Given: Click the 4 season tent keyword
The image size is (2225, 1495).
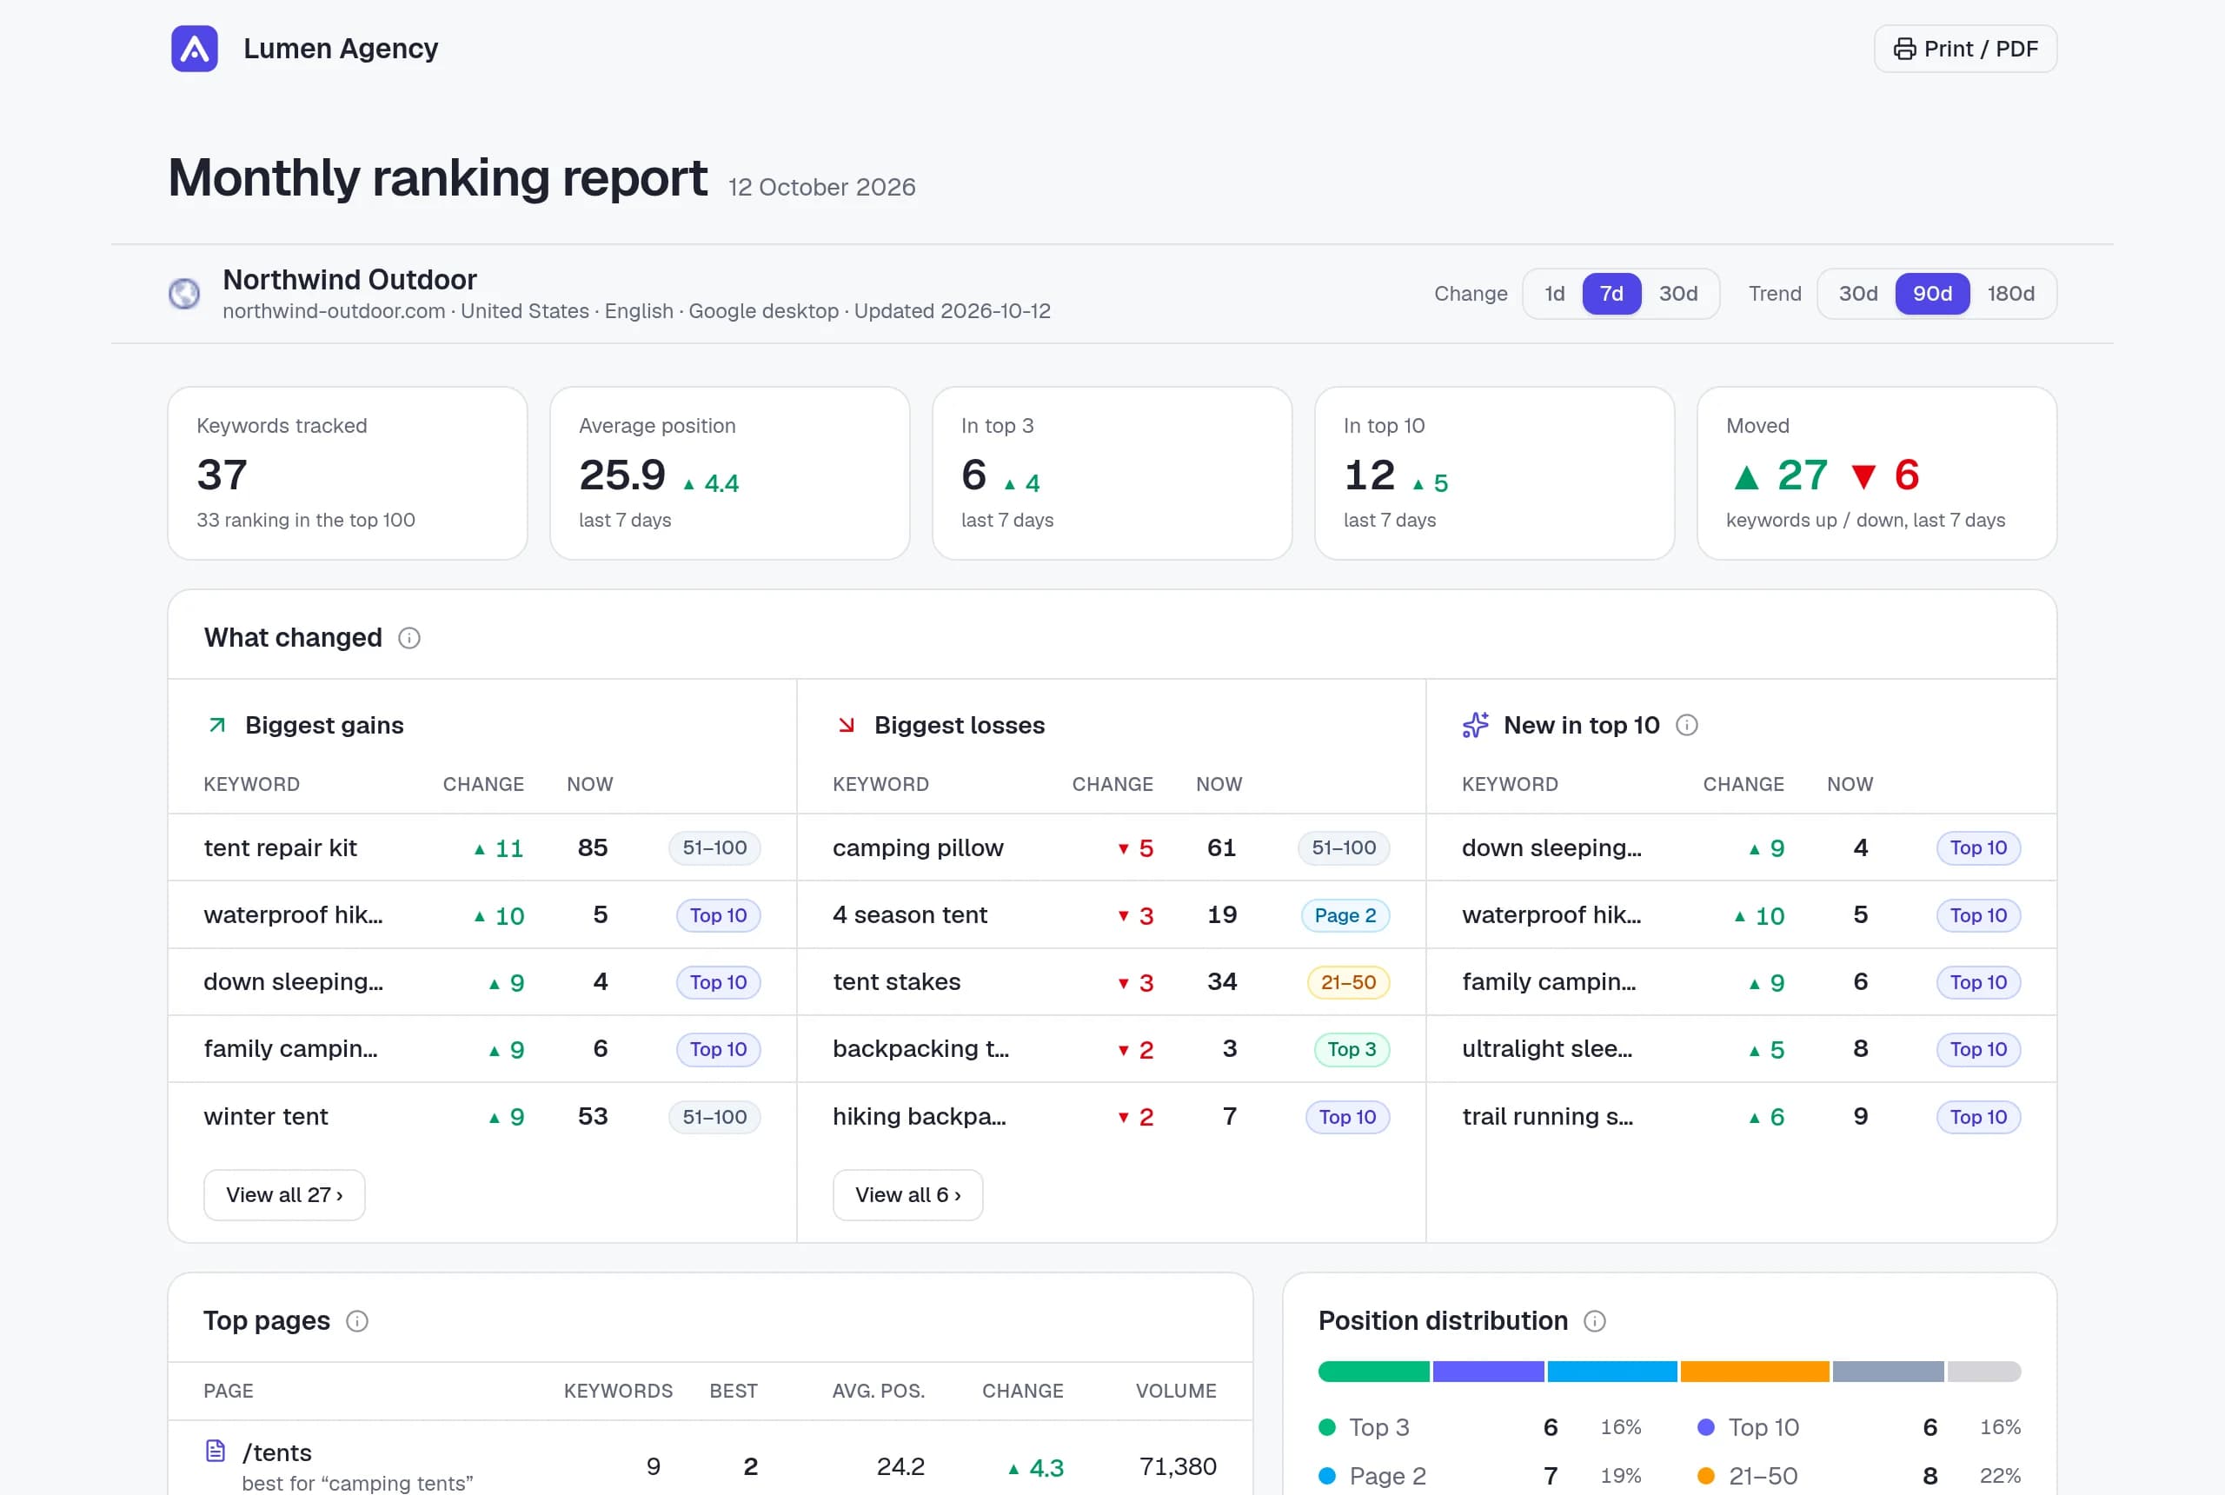Looking at the screenshot, I should [909, 915].
